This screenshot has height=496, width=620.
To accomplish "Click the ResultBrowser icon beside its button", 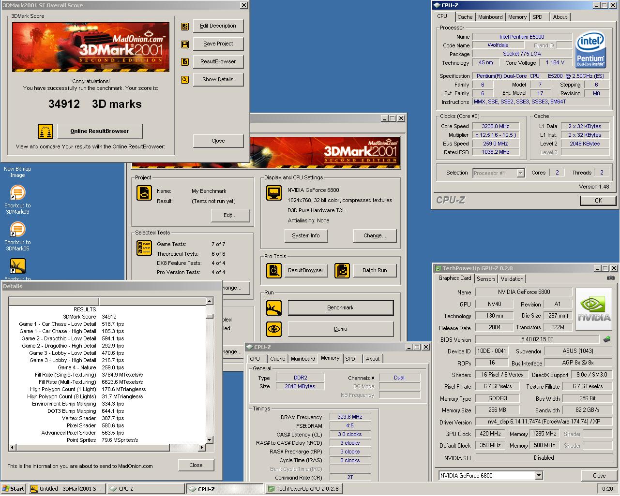I will click(185, 62).
